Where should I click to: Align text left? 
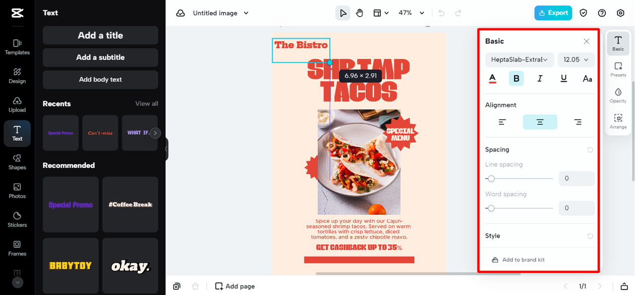503,122
